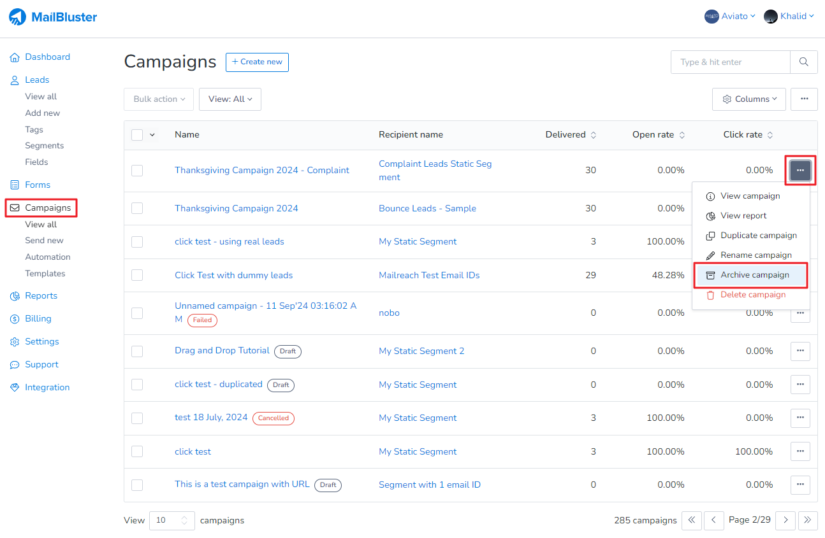
Task: Open the Drag and Drop Tutorial campaign
Action: tap(221, 350)
